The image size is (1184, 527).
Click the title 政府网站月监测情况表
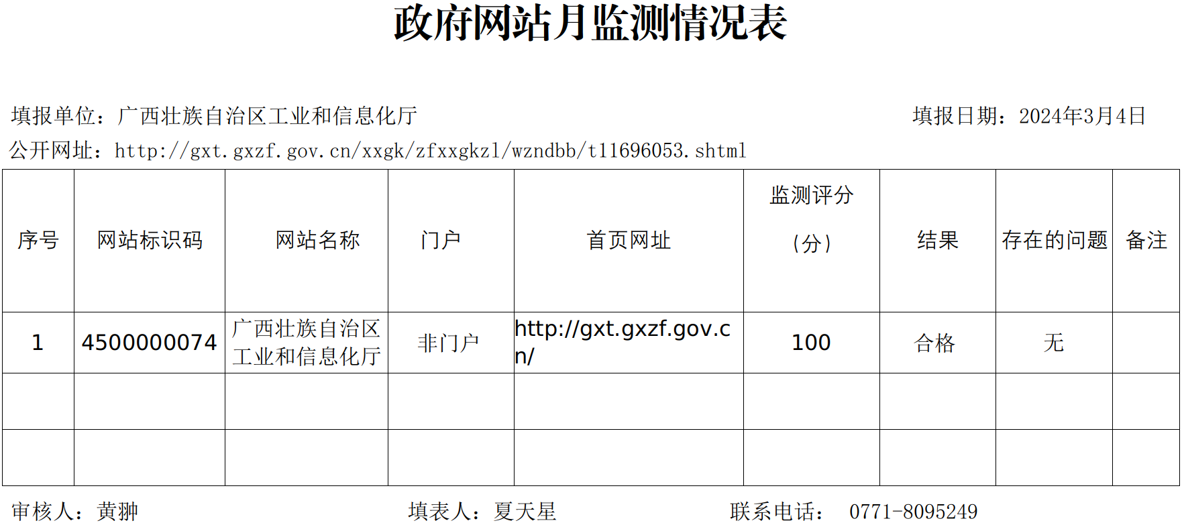tap(590, 23)
